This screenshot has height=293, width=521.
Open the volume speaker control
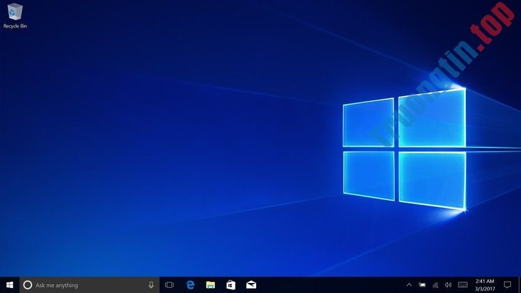(x=448, y=285)
